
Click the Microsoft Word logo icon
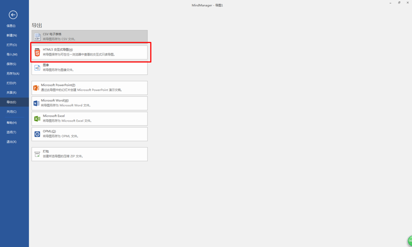pyautogui.click(x=36, y=103)
